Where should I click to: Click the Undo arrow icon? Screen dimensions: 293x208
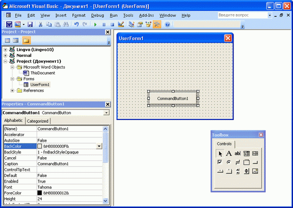76,24
